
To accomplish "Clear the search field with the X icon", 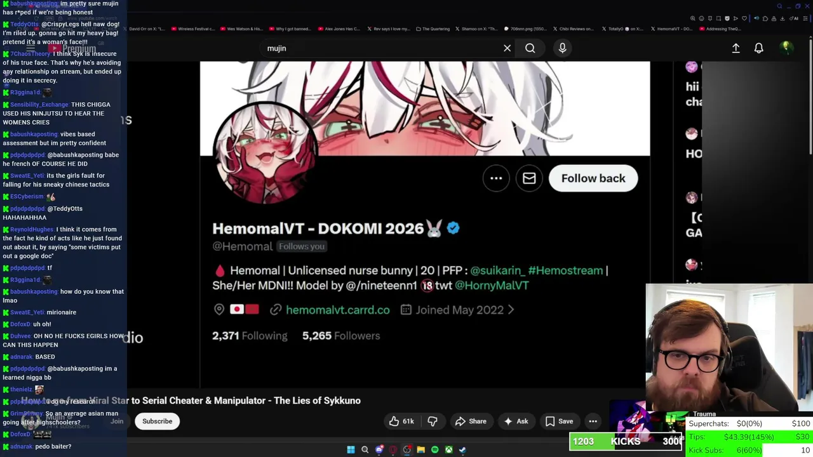I will coord(507,48).
